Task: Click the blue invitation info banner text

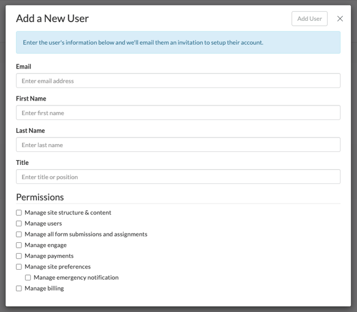Action: pyautogui.click(x=143, y=43)
